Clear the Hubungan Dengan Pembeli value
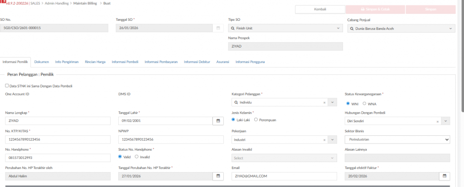The height and width of the screenshot is (187, 464). coord(438,121)
